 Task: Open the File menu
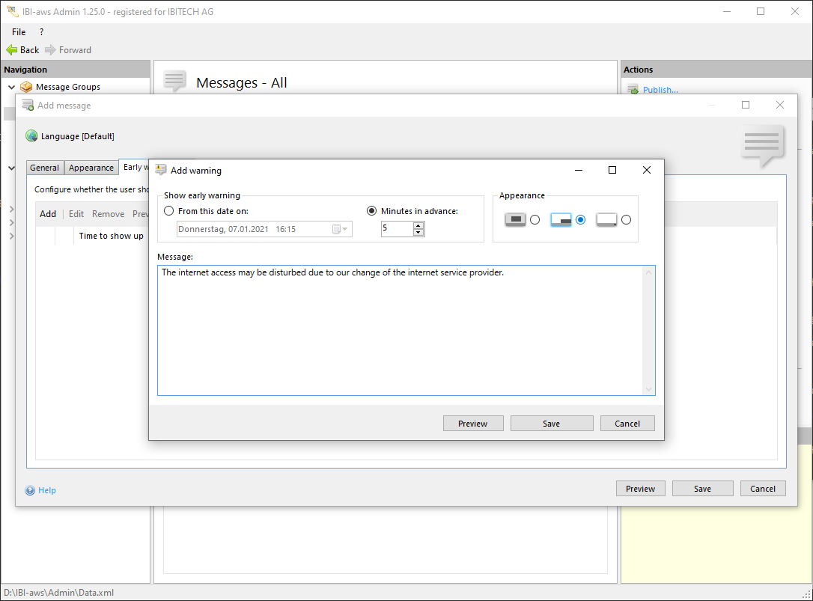(19, 32)
